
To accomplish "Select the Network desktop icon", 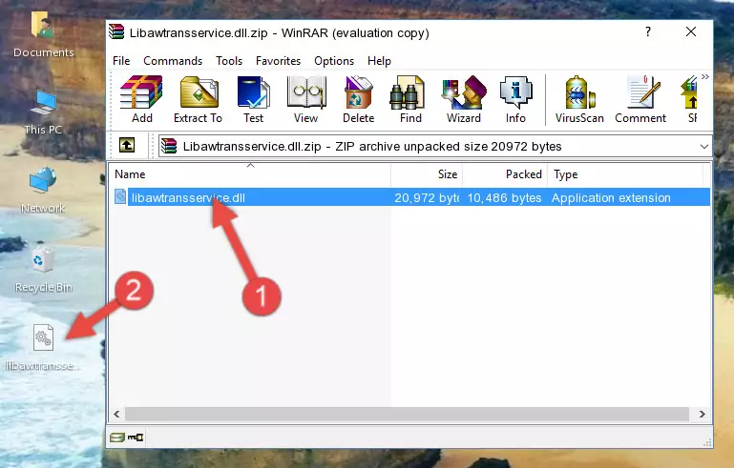I will coord(43,191).
